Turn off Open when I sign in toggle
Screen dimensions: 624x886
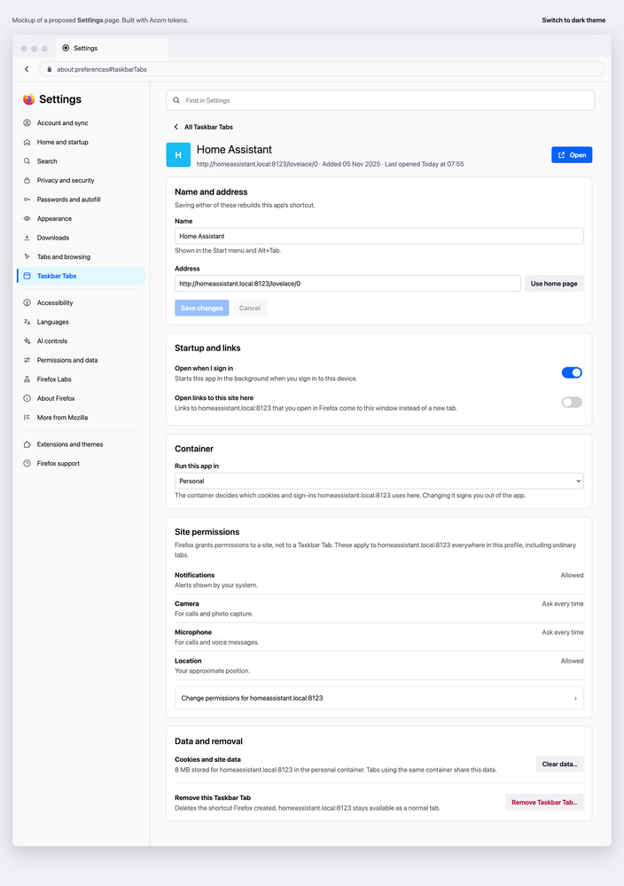point(572,372)
